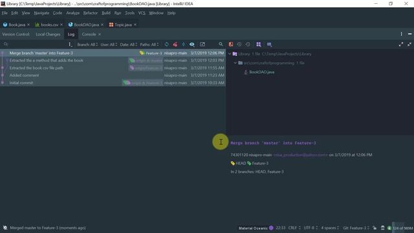Open the CRLF line separator selector
414x233 pixels.
pyautogui.click(x=294, y=228)
